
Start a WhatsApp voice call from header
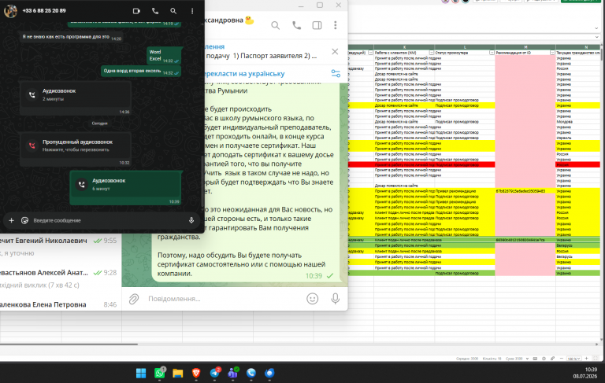coord(155,11)
